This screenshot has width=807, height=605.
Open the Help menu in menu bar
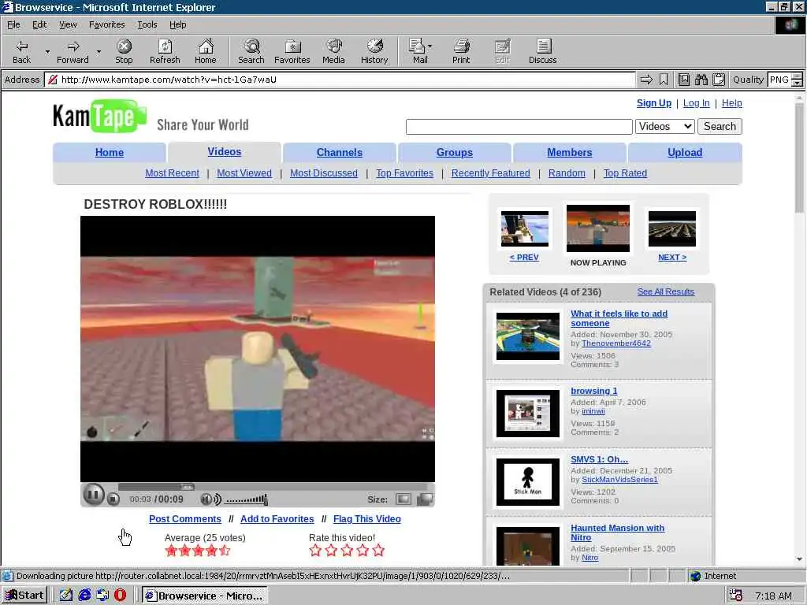(x=177, y=24)
